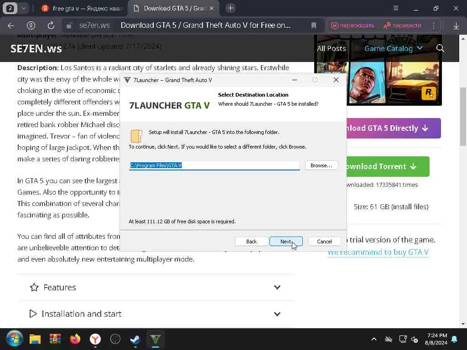Image resolution: width=467 pixels, height=350 pixels.
Task: Click the green Download Torrent button
Action: click(x=388, y=166)
